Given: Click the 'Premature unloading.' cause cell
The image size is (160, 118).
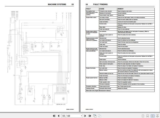Looking at the screenshot, I should point(108,84).
